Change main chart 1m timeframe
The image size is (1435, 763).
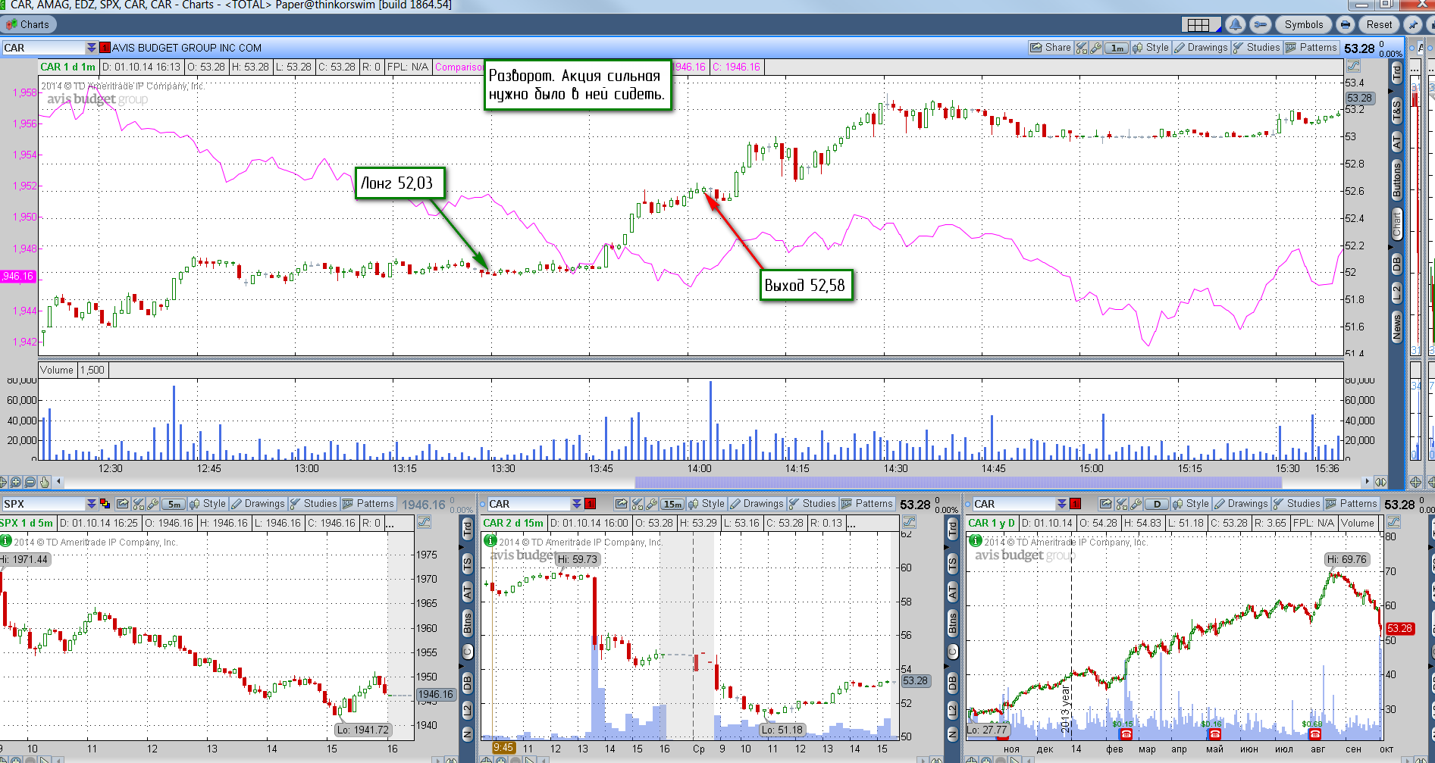[x=1117, y=48]
